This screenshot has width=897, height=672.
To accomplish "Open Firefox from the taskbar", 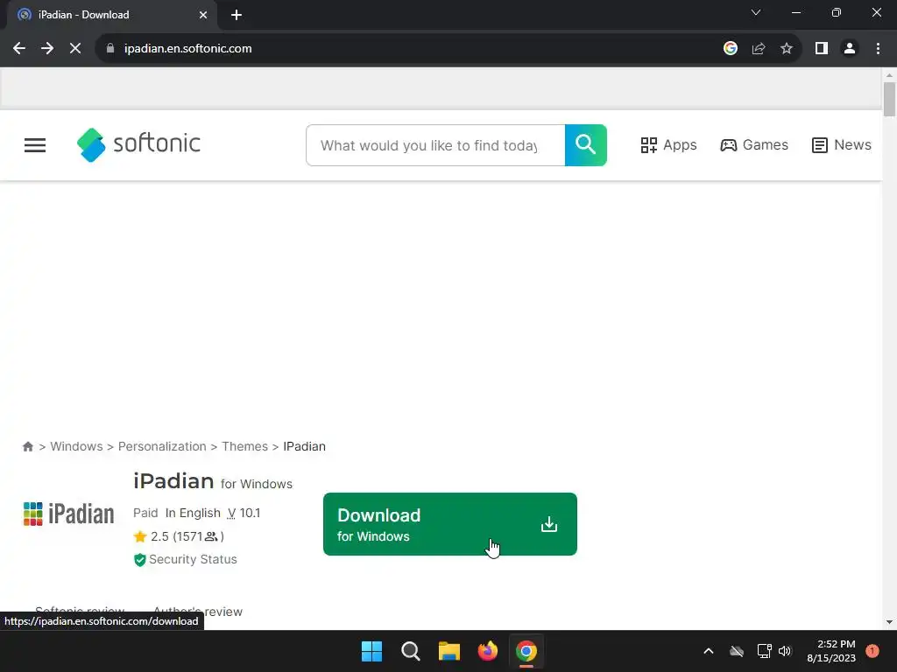I will coord(487,651).
